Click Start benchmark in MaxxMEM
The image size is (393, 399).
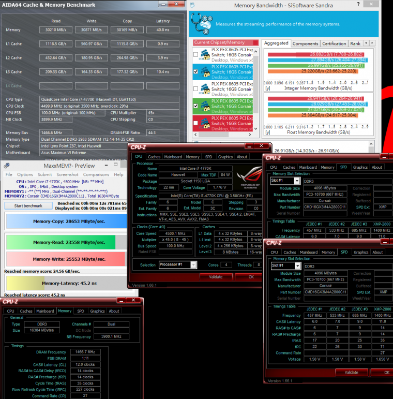[28, 205]
